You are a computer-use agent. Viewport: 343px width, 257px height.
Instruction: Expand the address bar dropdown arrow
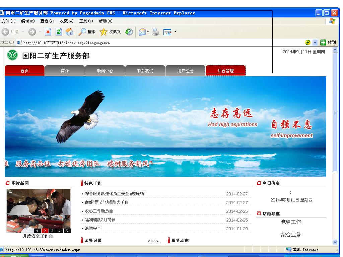(x=315, y=42)
